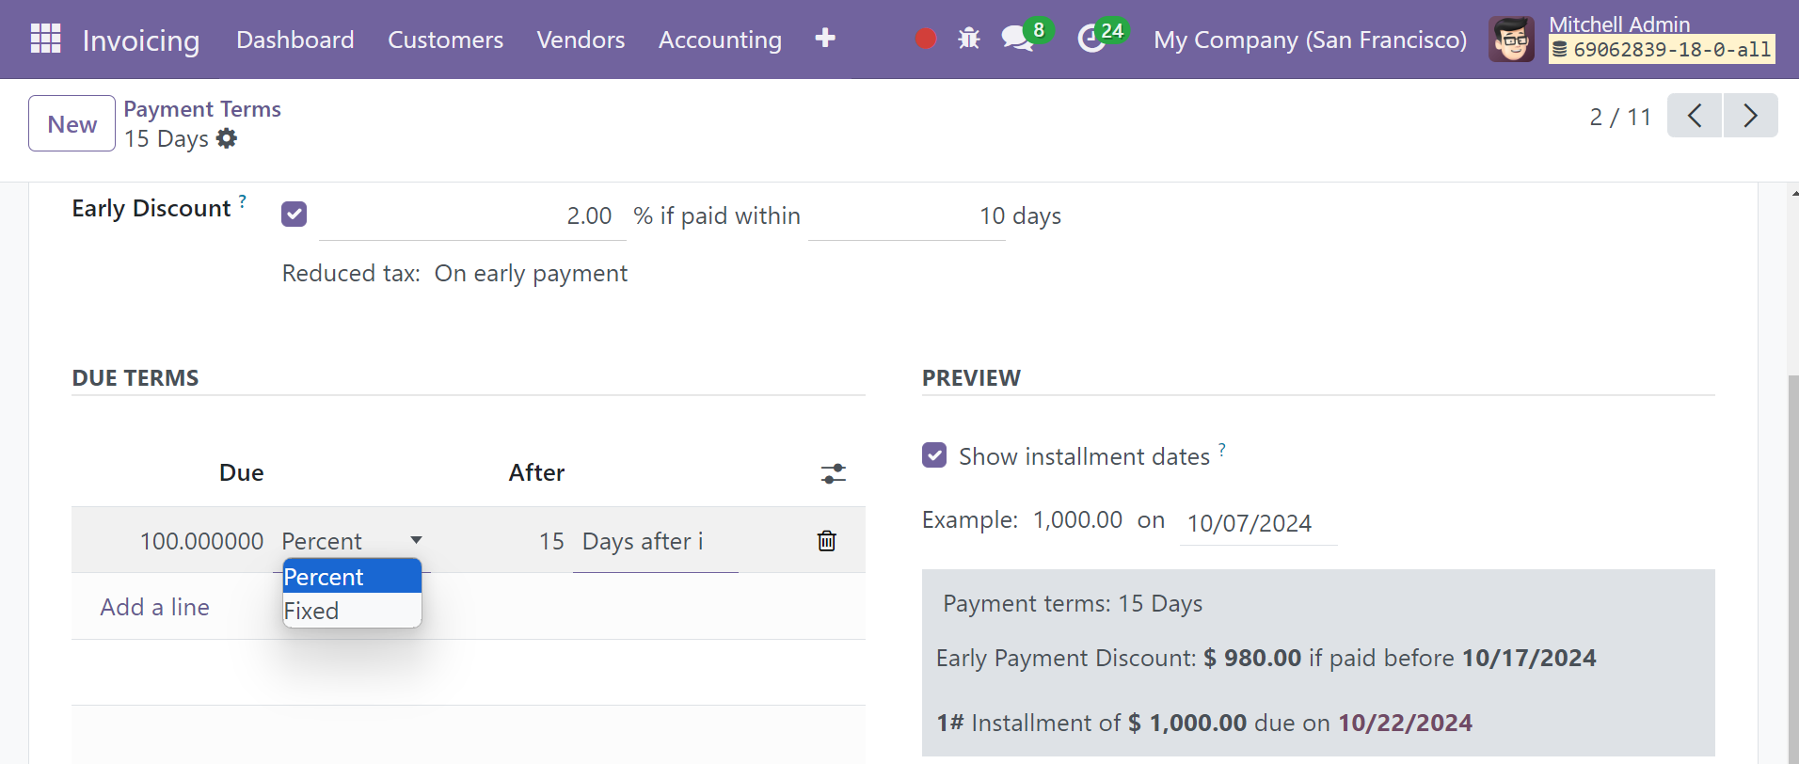The height and width of the screenshot is (764, 1799).
Task: Open the conversations messages icon
Action: (1017, 39)
